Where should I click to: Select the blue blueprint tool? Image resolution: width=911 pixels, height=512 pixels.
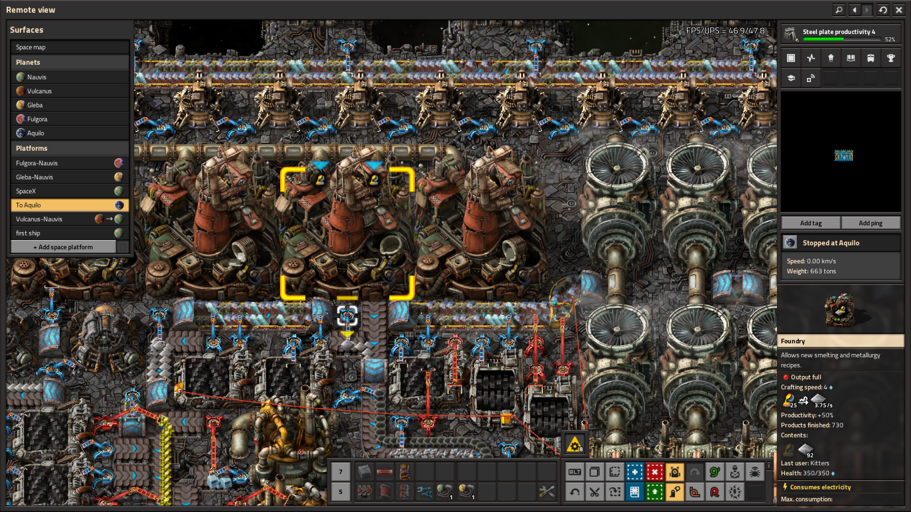(635, 472)
